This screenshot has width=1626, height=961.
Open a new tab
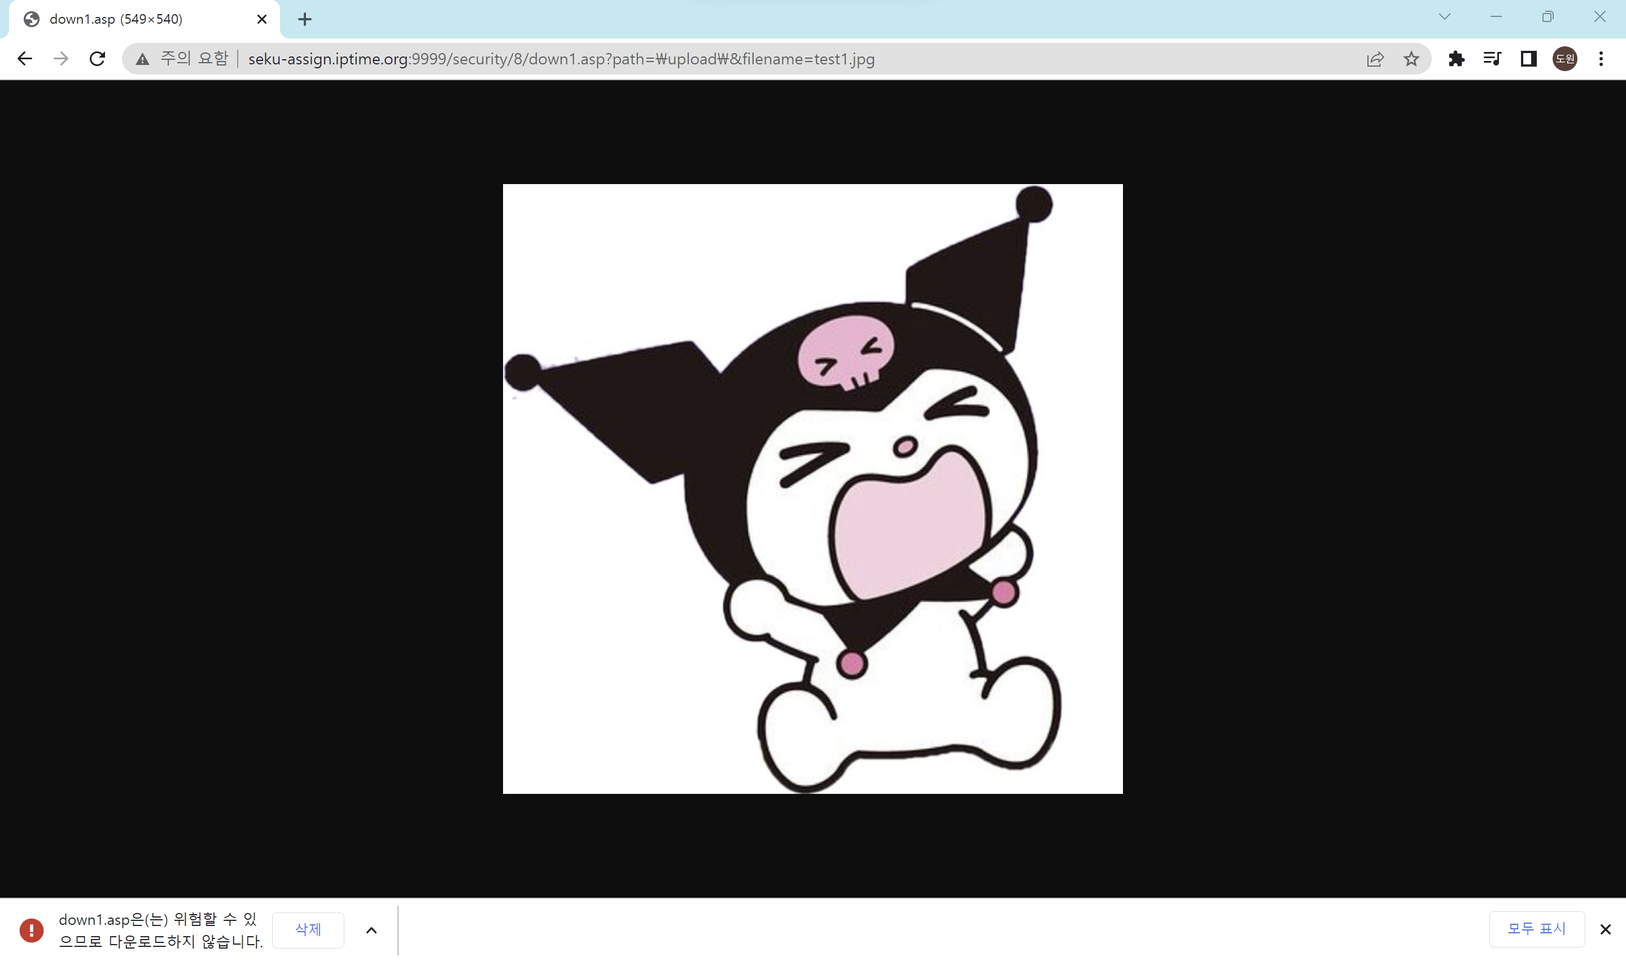[x=304, y=19]
